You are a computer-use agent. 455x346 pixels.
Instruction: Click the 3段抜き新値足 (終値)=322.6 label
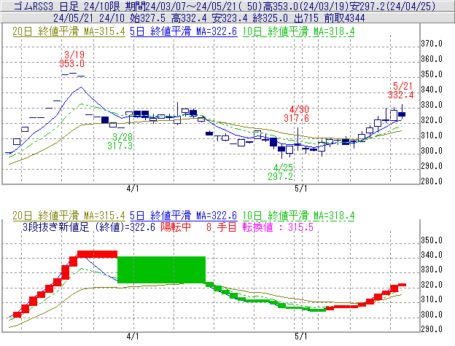point(89,227)
